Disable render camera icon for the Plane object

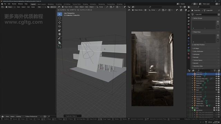click(219, 85)
